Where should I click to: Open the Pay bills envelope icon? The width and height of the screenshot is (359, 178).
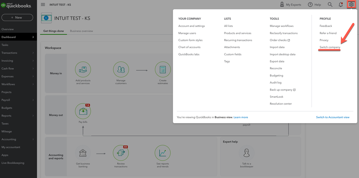click(x=83, y=111)
